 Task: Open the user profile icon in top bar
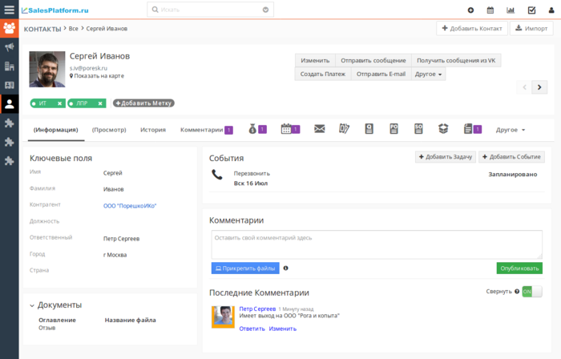coord(551,10)
